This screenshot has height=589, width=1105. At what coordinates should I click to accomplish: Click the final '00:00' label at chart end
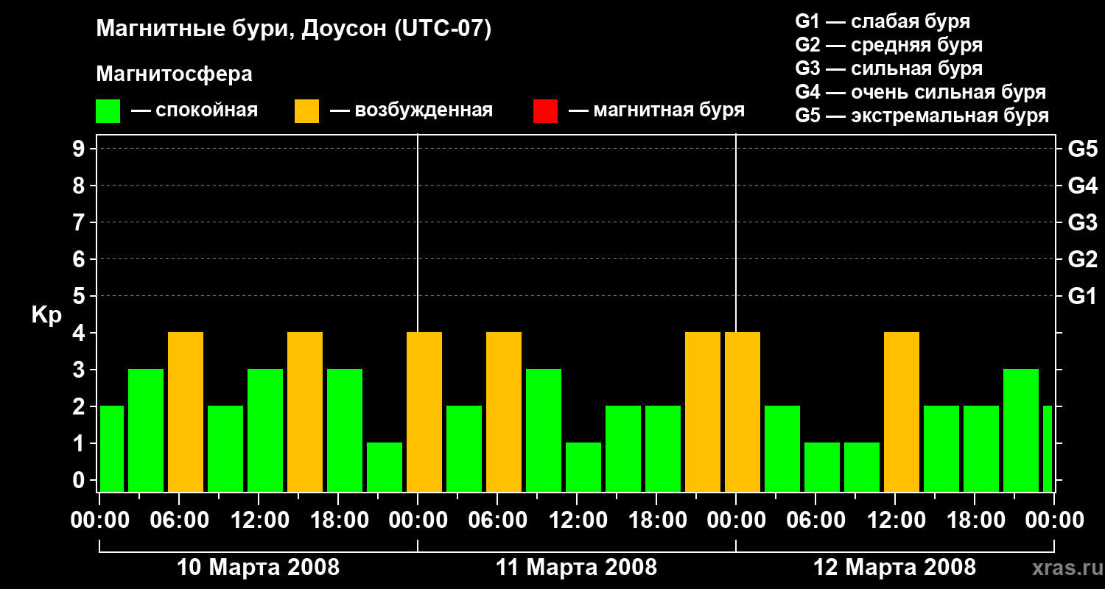tap(1055, 521)
